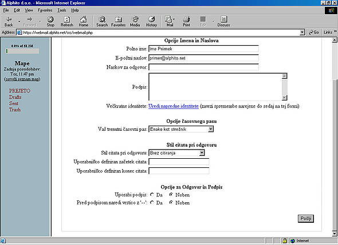This screenshot has height=245, width=338.
Task: Select Da for Pred podpisom vrstico
Action: [x=152, y=202]
